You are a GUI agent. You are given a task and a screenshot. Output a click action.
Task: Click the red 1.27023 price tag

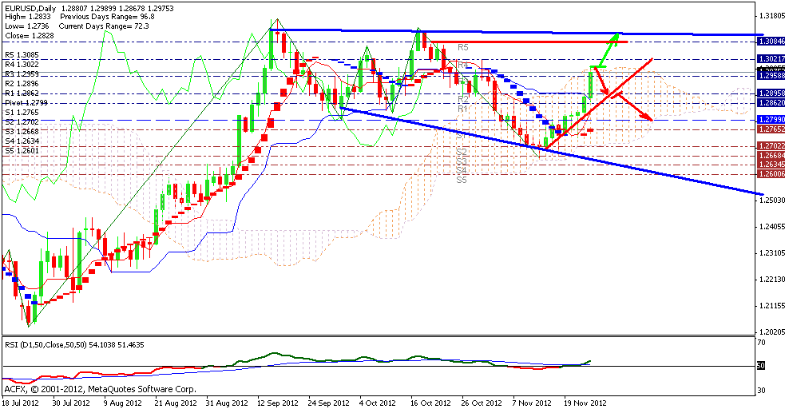(770, 146)
